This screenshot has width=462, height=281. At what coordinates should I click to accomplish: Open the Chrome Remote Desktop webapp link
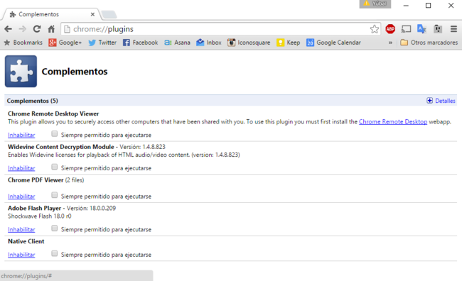[x=393, y=122]
